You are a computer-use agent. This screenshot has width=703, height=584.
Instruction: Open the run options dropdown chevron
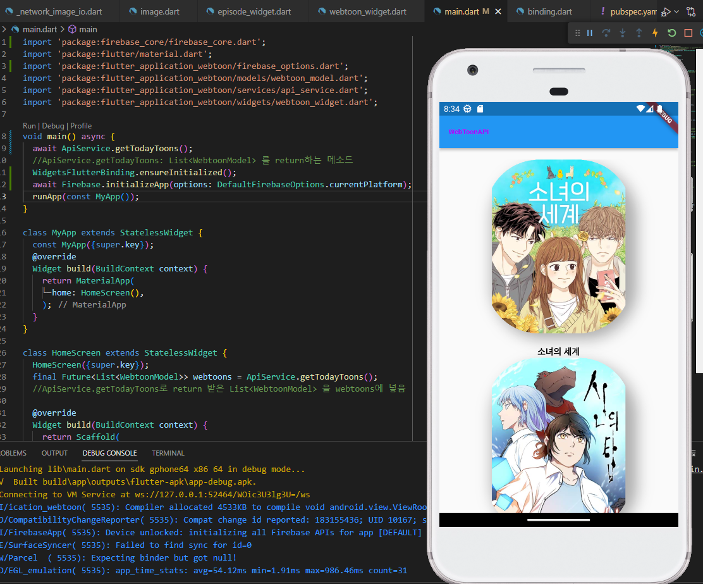pos(676,11)
